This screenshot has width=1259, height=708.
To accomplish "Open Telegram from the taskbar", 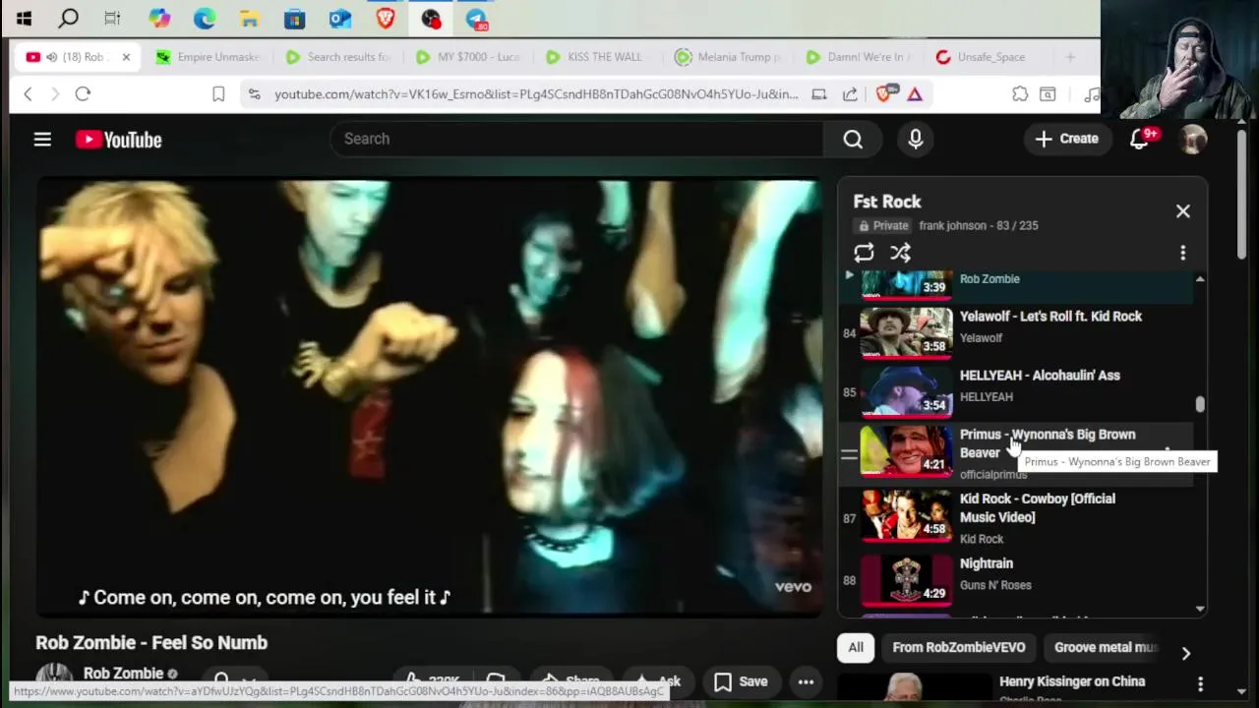I will tap(476, 19).
